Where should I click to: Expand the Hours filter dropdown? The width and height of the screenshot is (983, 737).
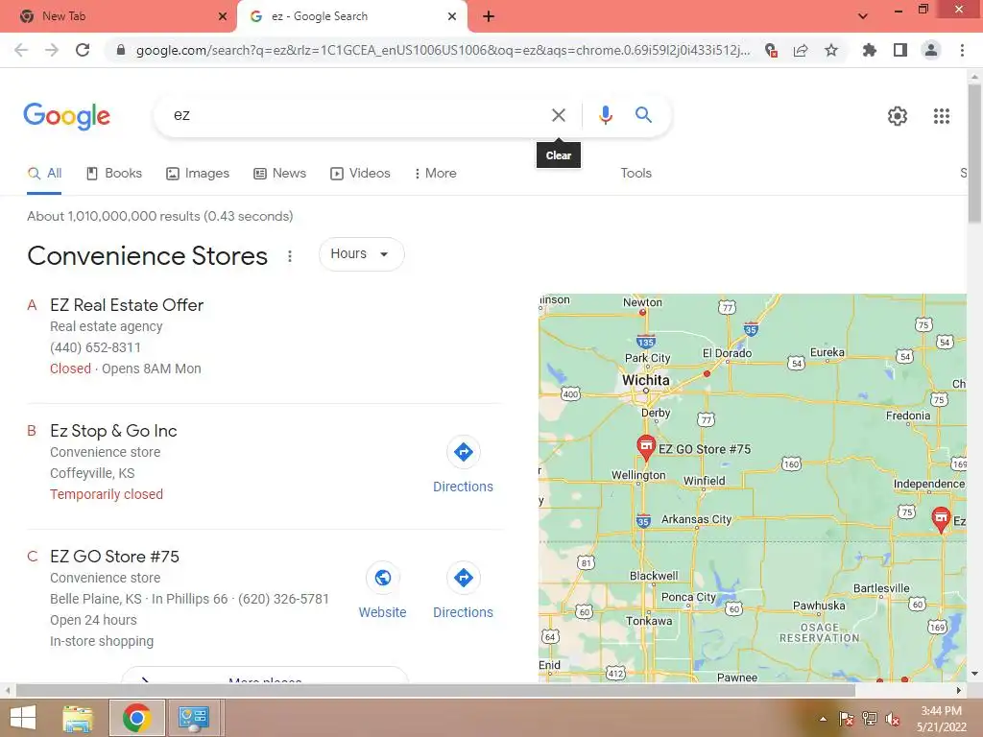[x=361, y=253]
